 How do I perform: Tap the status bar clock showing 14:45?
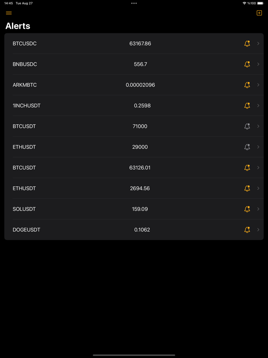(8, 3)
